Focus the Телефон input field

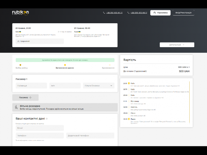click(40, 135)
